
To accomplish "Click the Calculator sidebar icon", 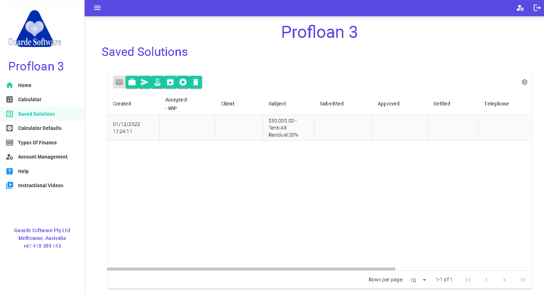I will [10, 99].
